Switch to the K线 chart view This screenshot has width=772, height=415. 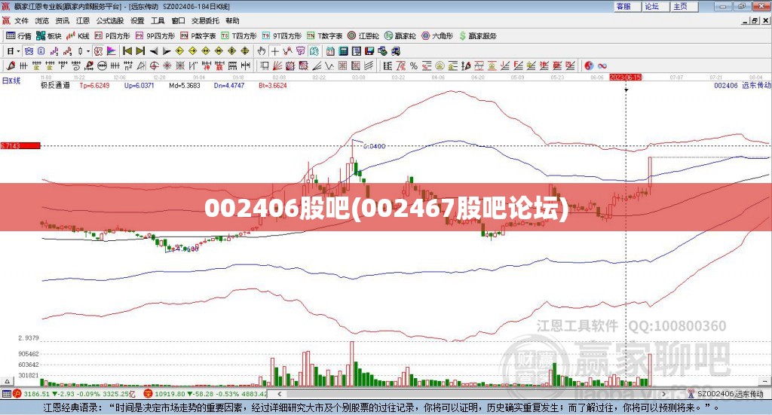tap(78, 36)
